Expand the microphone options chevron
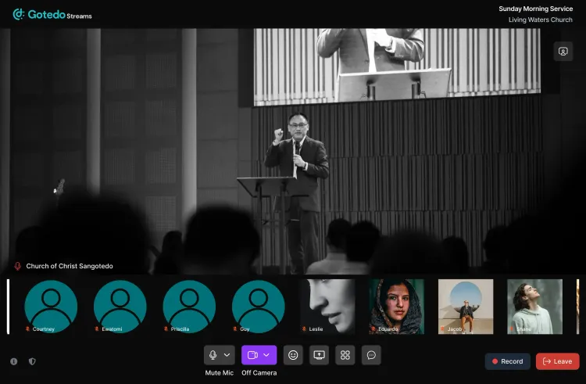 [227, 355]
